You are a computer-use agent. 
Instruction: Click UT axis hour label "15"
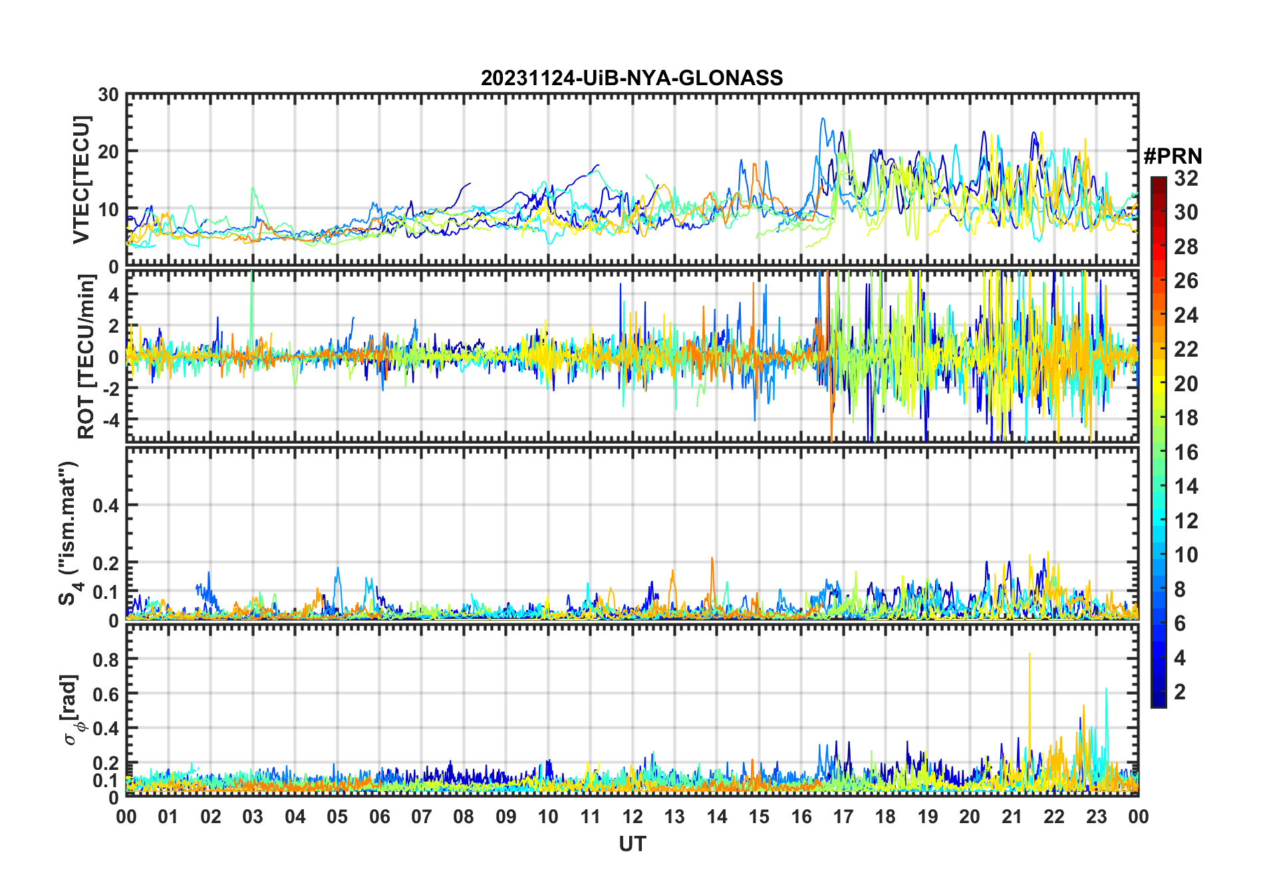tap(759, 816)
